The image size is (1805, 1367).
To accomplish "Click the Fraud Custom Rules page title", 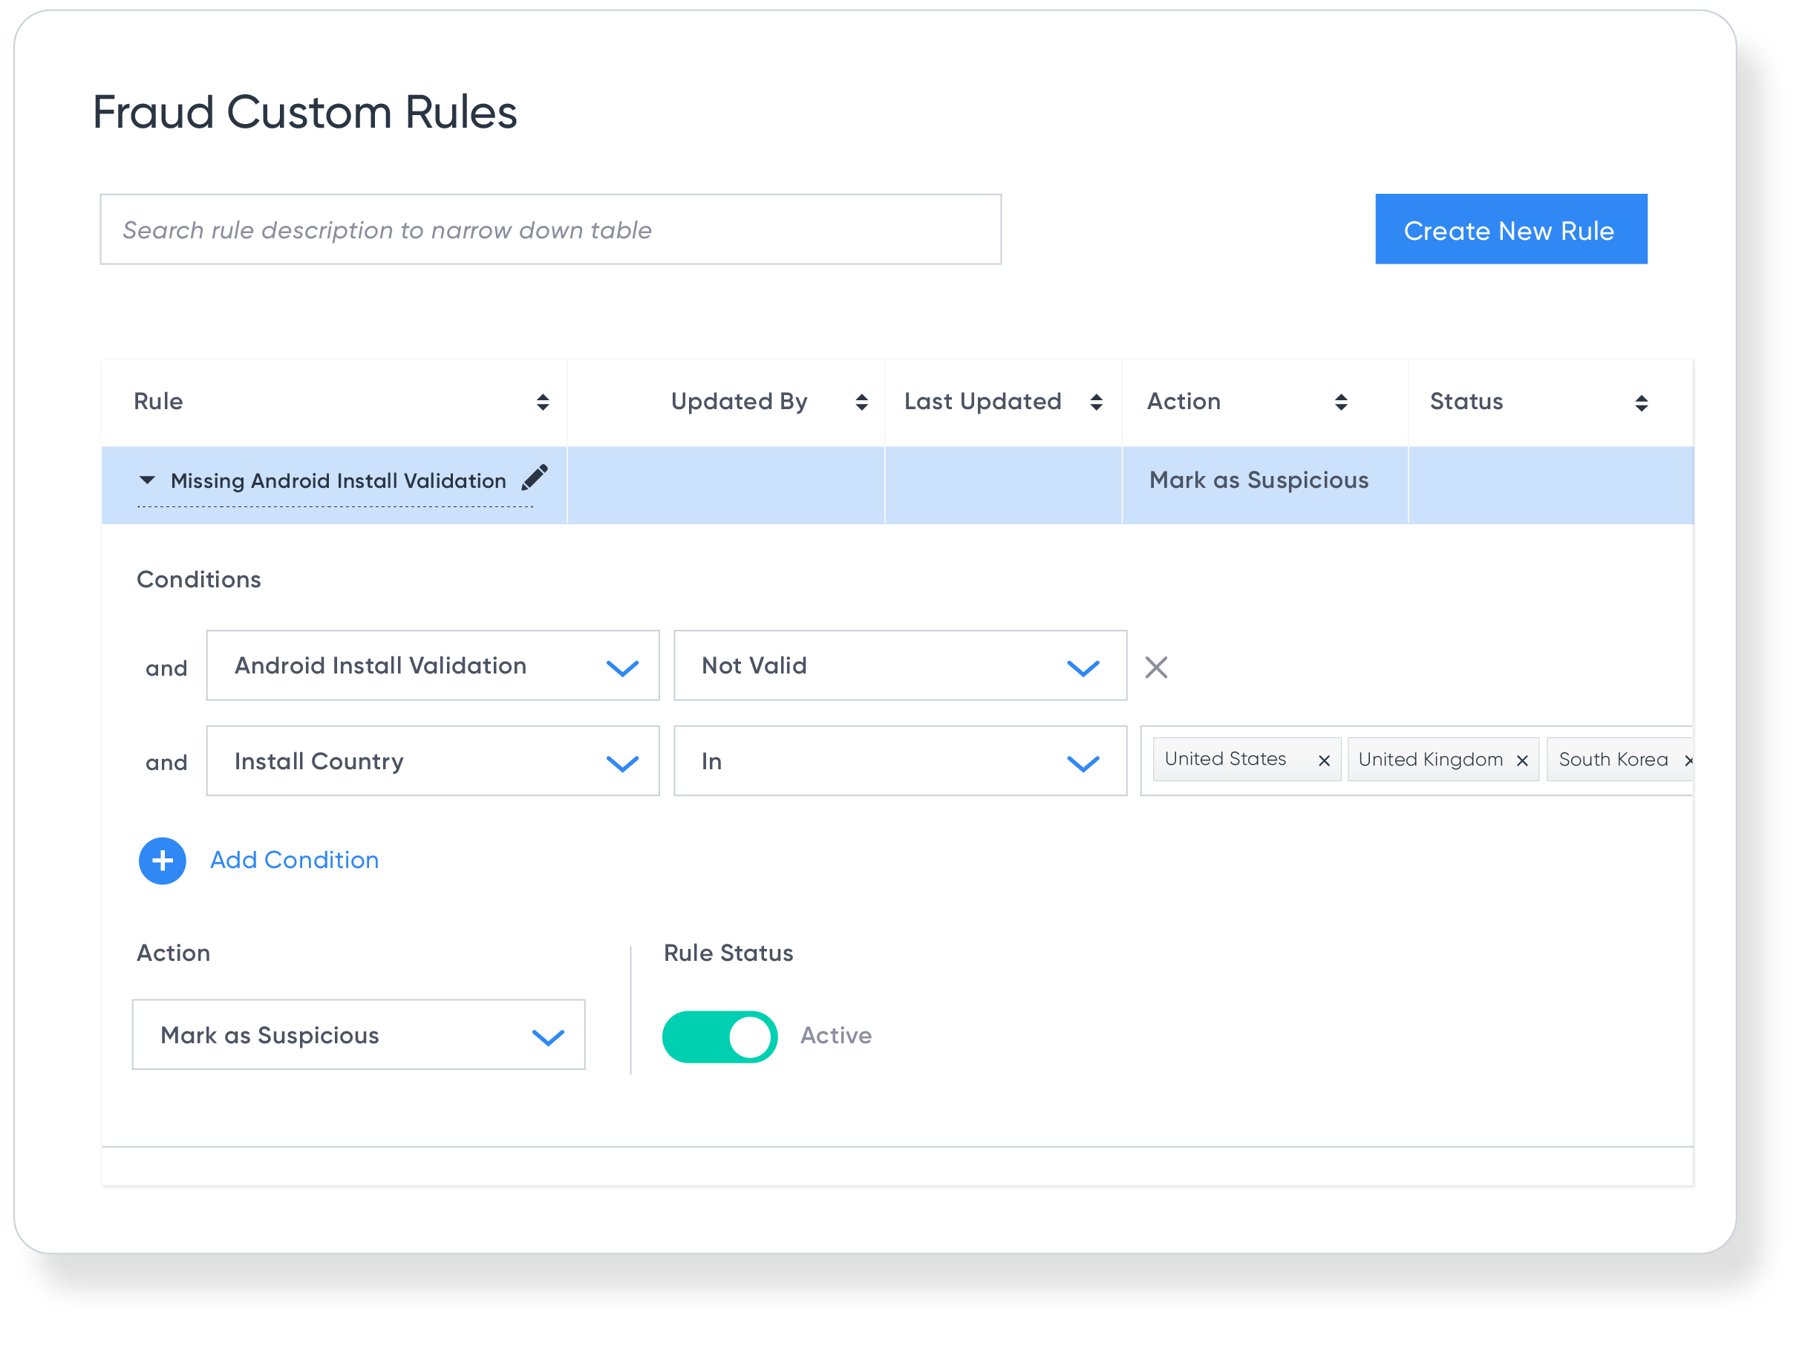I will tap(304, 111).
